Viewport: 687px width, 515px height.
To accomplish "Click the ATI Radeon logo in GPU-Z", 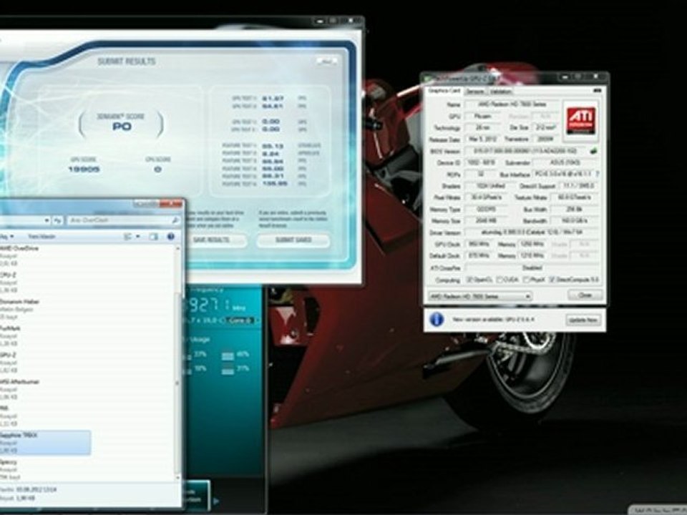I will (x=580, y=121).
